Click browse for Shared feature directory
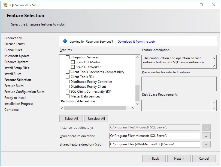221x167 pixels. [206, 136]
